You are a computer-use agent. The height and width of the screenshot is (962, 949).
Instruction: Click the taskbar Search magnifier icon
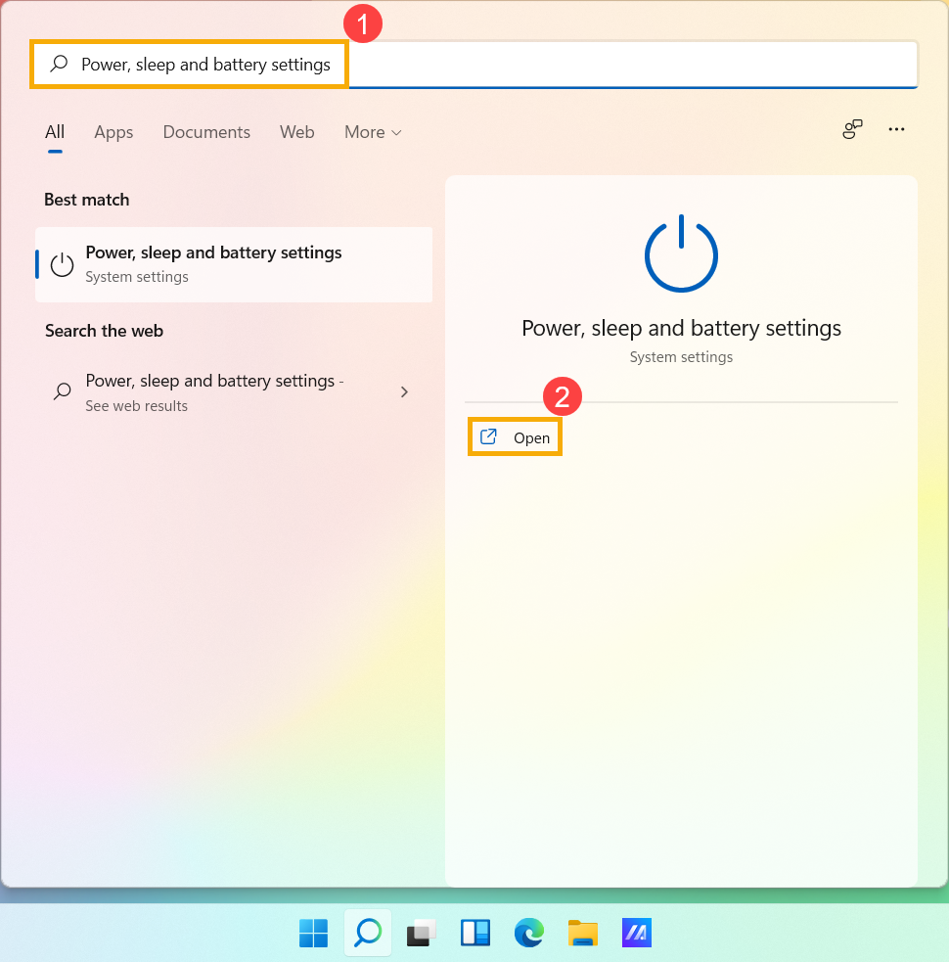tap(368, 934)
